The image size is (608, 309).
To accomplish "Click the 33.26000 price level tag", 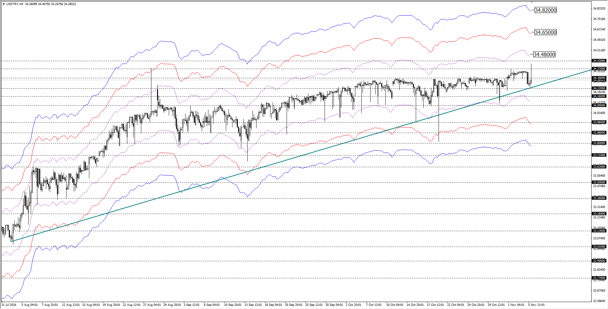I will pyautogui.click(x=599, y=214).
